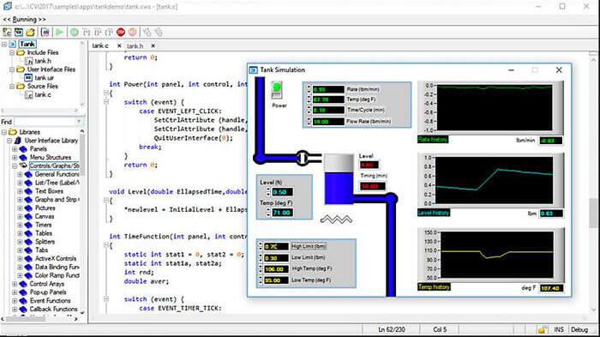
Task: Open a file with yellow folder icon
Action: (30, 33)
